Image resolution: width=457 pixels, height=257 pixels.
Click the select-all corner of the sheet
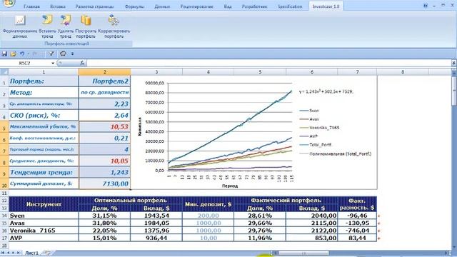tap(4, 71)
